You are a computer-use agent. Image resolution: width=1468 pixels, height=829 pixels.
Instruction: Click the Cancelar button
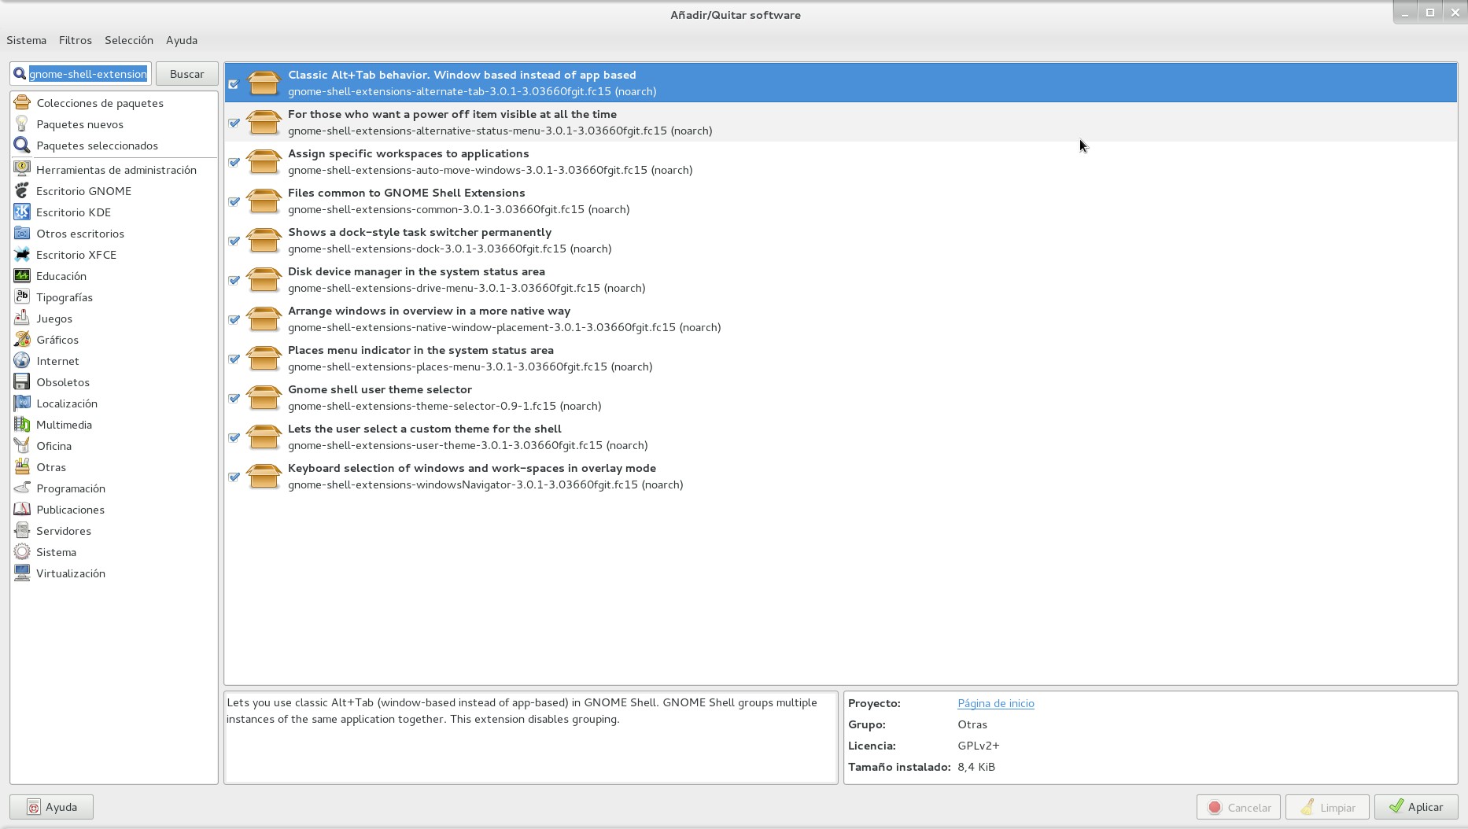tap(1239, 807)
